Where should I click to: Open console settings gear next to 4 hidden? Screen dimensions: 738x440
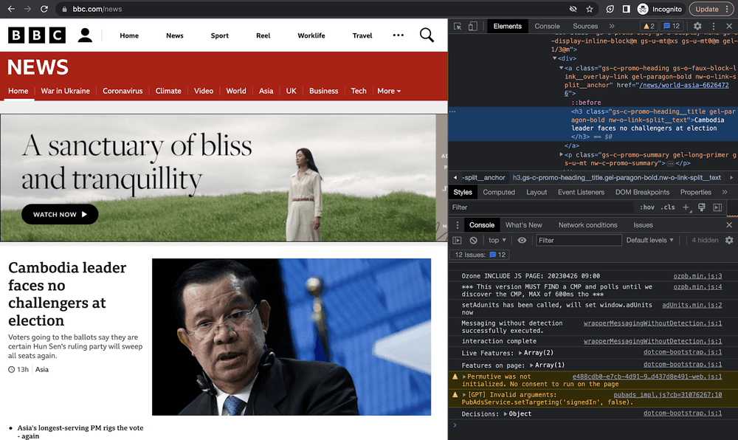point(729,240)
